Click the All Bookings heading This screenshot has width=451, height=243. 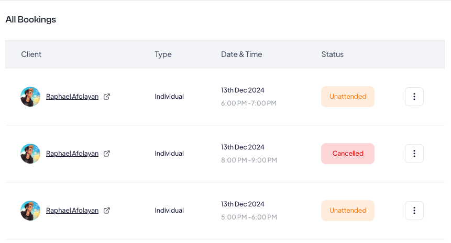coord(31,19)
